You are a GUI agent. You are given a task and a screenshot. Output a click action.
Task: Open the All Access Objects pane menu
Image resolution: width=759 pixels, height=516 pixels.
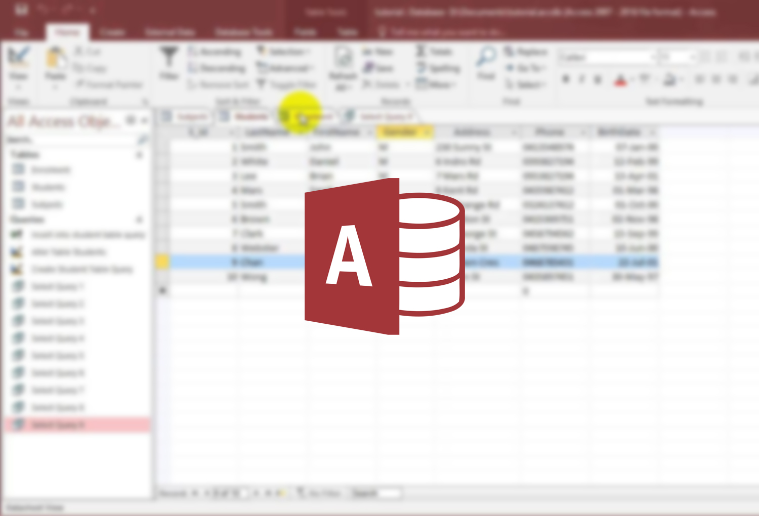click(131, 120)
